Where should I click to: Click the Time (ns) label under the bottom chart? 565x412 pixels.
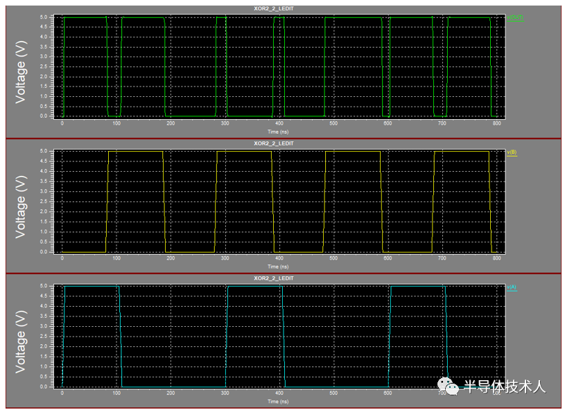pos(278,401)
